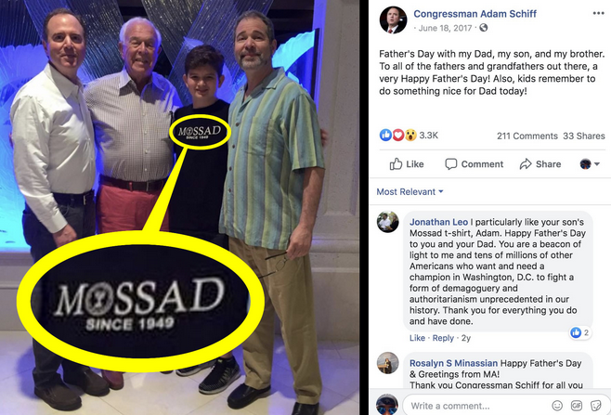
Task: Click the public globe audience icon
Action: [483, 28]
